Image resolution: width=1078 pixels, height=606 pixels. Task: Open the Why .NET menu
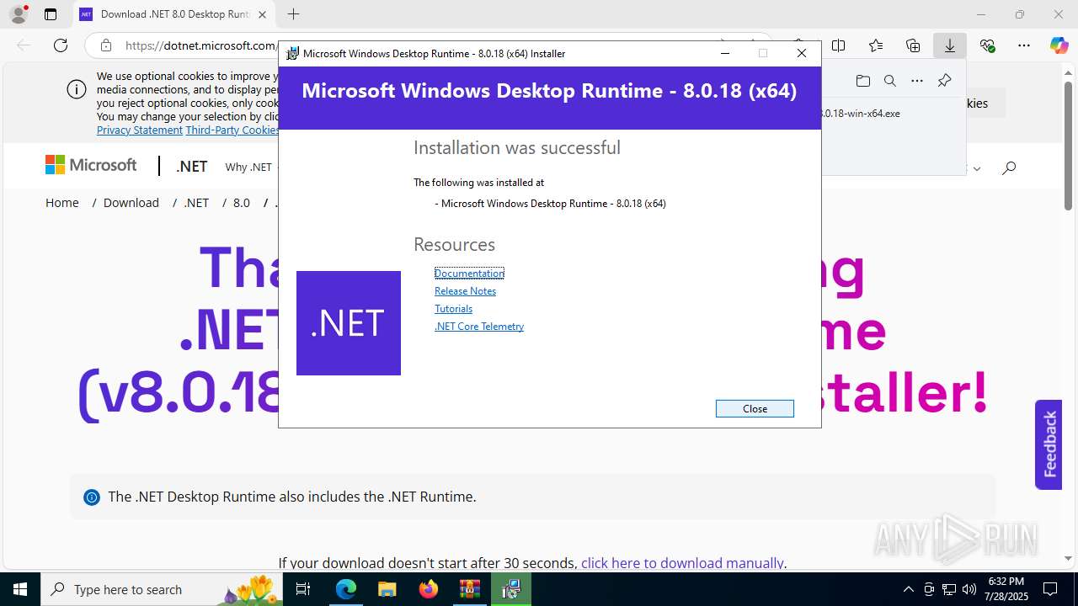pyautogui.click(x=248, y=167)
